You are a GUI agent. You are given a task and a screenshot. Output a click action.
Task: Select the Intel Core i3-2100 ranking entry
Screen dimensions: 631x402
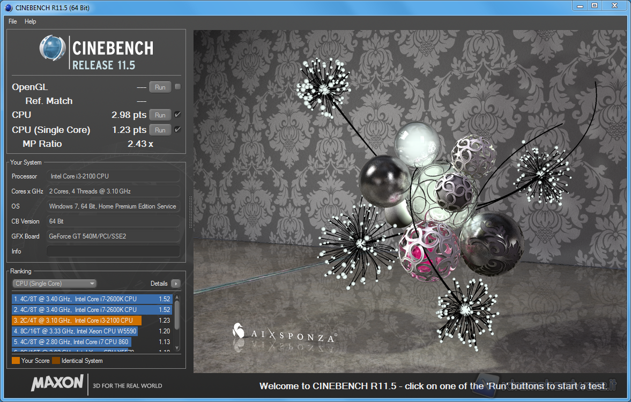pyautogui.click(x=76, y=321)
